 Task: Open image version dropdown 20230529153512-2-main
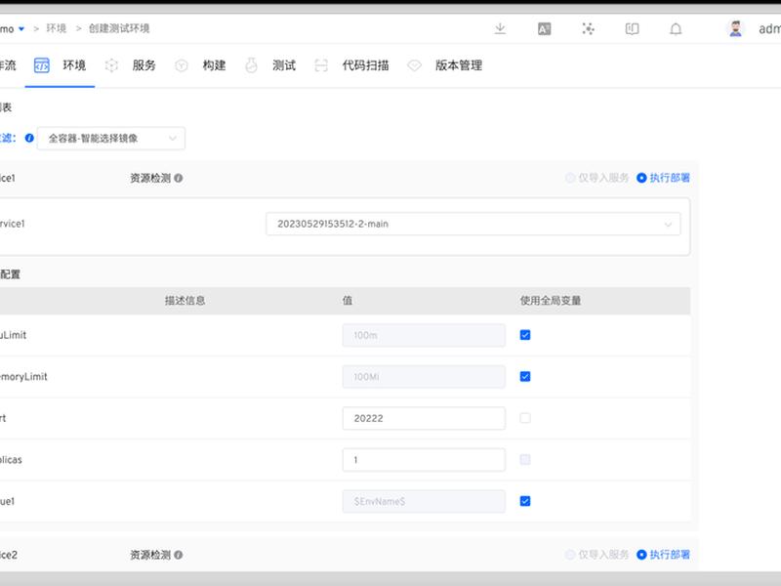[473, 224]
